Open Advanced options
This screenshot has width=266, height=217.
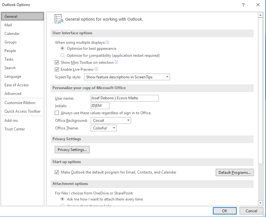(x=22, y=94)
